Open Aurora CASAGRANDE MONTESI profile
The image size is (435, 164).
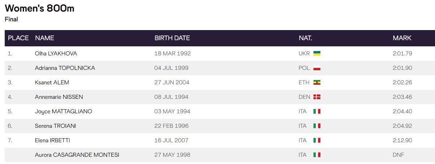tap(77, 155)
